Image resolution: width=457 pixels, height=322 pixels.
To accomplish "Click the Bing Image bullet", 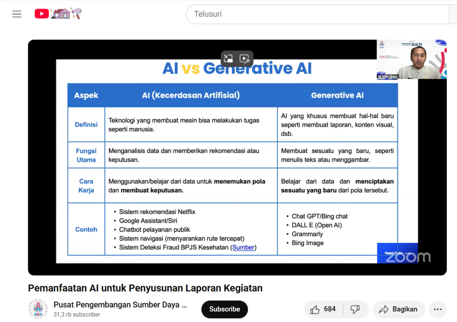I will 308,243.
